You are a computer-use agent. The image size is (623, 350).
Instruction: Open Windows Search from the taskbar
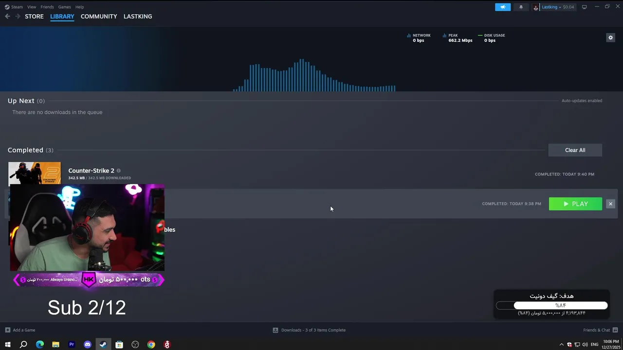(23, 345)
